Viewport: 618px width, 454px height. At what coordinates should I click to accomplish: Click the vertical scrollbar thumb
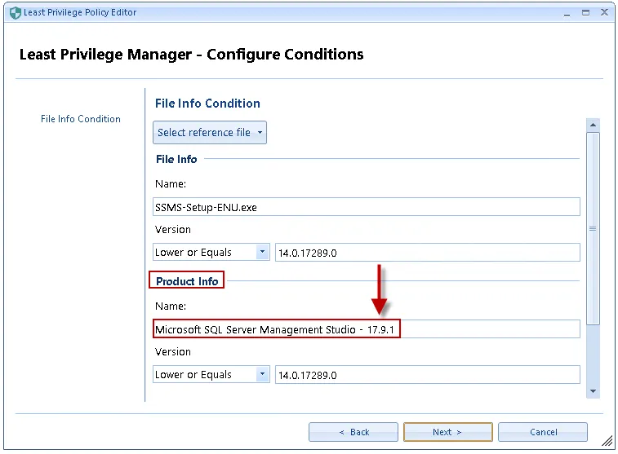point(594,228)
